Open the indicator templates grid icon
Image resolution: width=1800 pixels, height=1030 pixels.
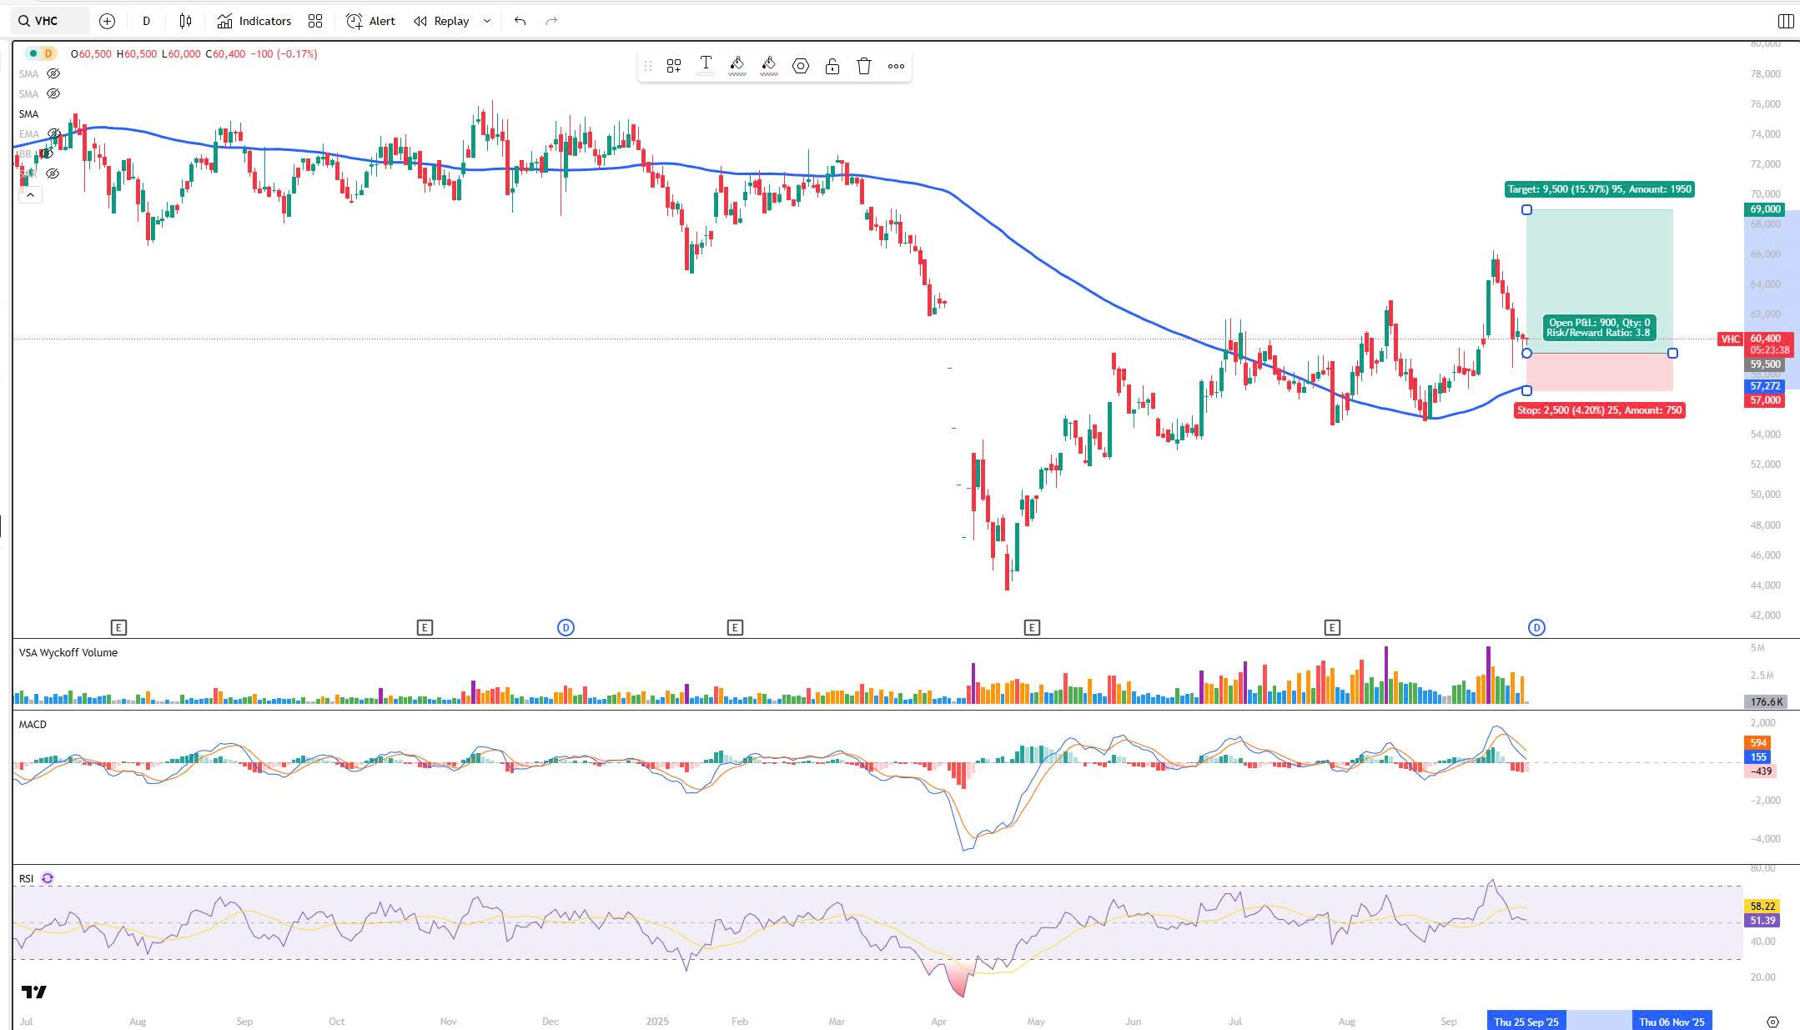point(315,21)
